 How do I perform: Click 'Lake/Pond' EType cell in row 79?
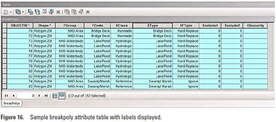point(153,66)
